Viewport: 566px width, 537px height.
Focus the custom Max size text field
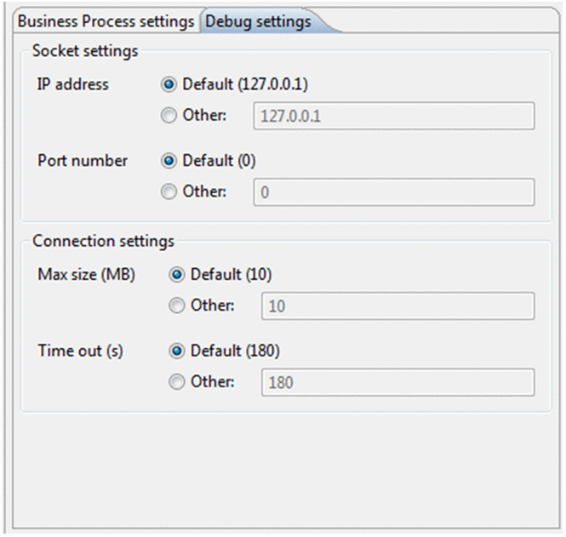397,306
